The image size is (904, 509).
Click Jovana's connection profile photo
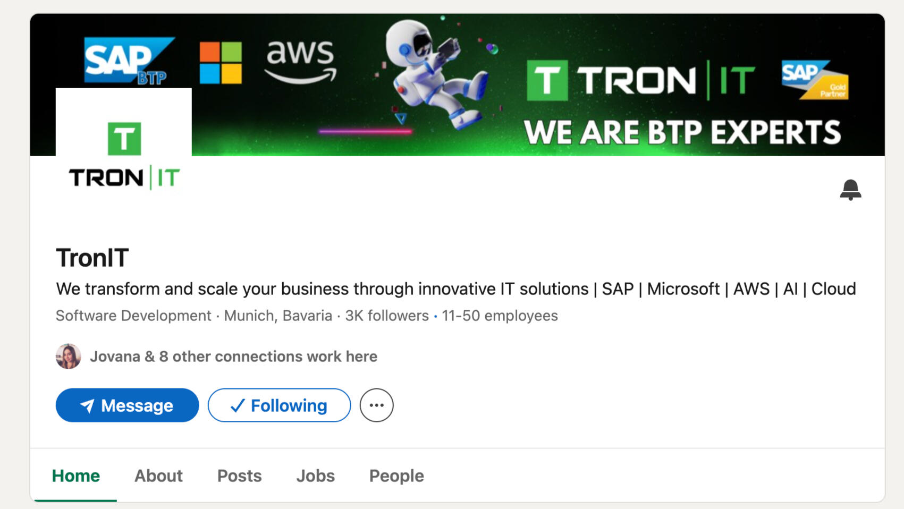(69, 357)
